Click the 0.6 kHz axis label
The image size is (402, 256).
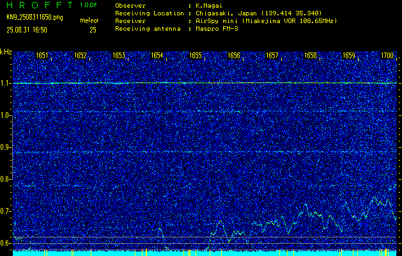(x=5, y=243)
